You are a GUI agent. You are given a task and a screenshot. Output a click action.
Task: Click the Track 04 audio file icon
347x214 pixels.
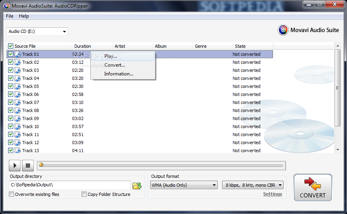pyautogui.click(x=18, y=78)
